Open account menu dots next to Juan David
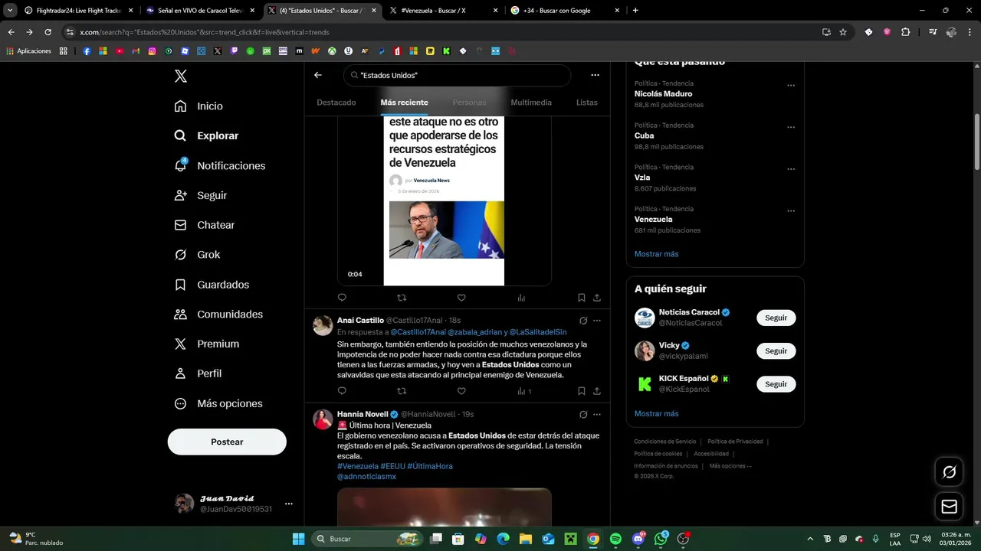981x551 pixels. click(289, 504)
